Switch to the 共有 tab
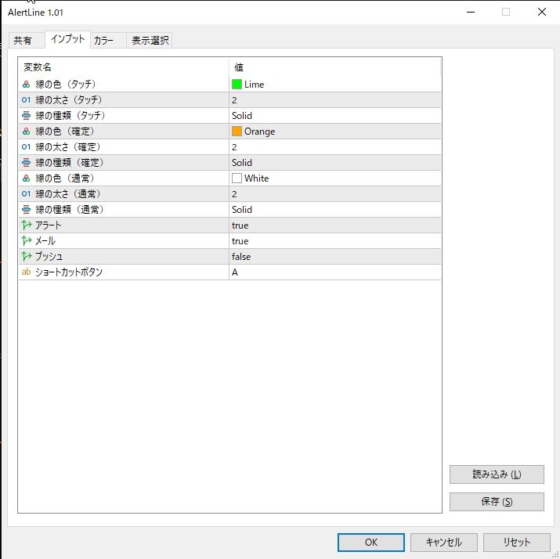 [x=23, y=41]
